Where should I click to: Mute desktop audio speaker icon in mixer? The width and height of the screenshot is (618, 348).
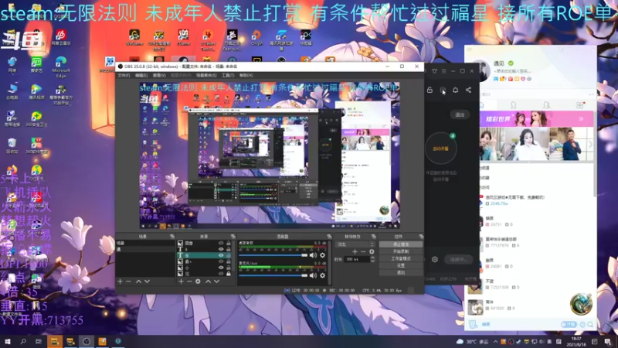[313, 255]
